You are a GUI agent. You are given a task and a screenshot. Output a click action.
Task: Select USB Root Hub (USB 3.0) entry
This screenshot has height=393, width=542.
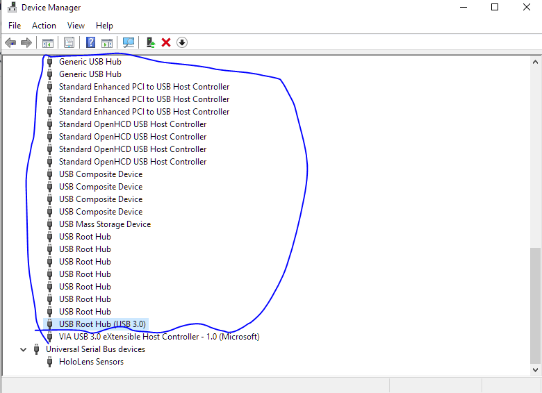click(x=102, y=324)
